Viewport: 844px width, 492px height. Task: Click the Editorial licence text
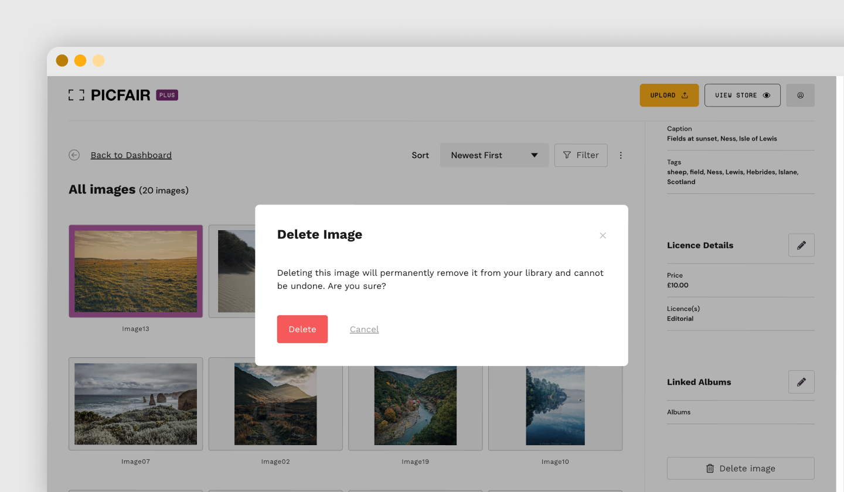[x=680, y=319]
